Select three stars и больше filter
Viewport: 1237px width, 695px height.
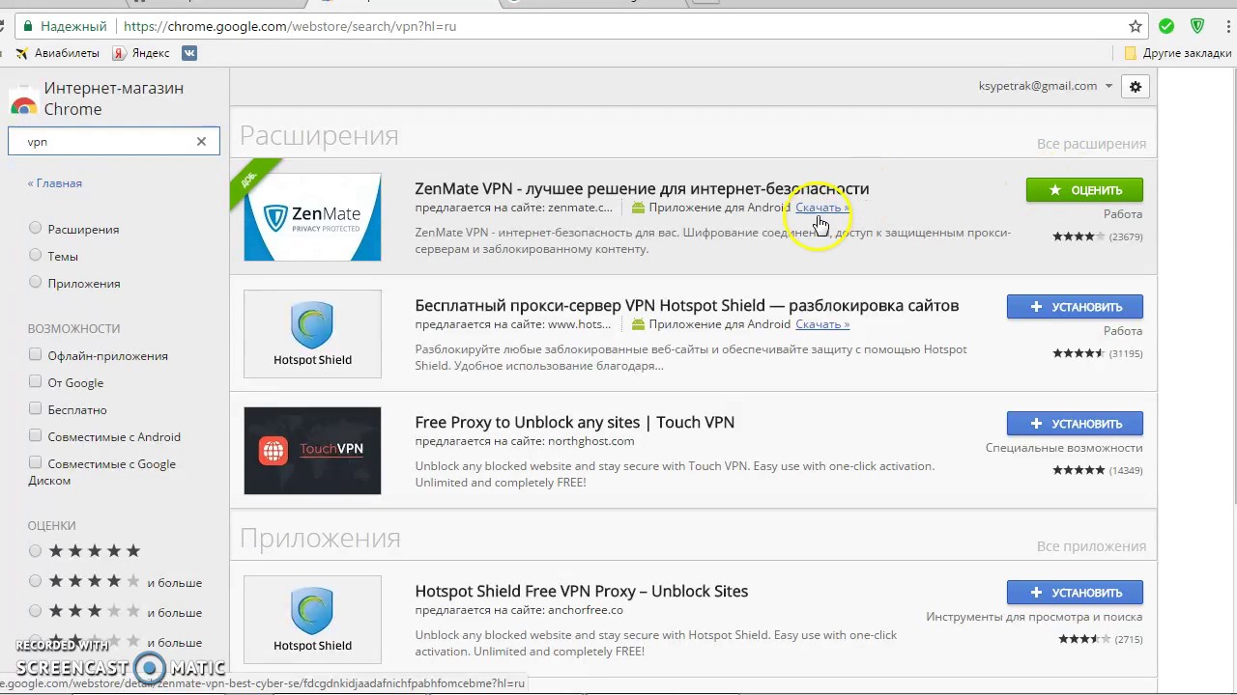coord(36,612)
